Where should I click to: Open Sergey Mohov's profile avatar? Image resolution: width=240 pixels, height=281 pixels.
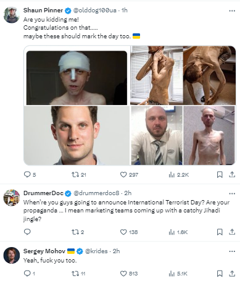(12, 255)
